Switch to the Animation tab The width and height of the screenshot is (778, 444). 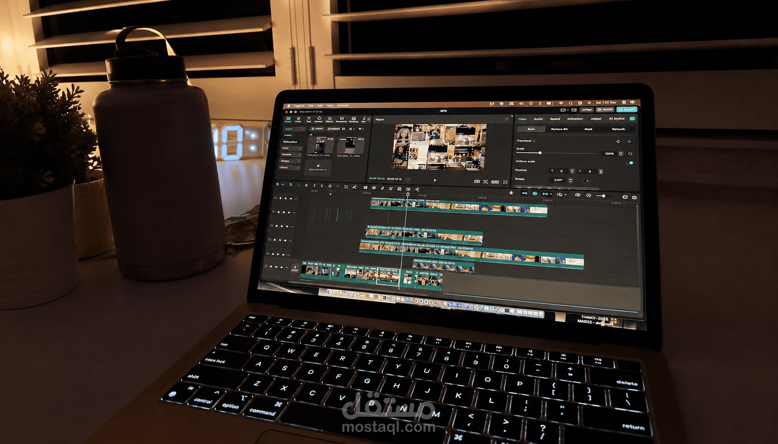point(575,119)
